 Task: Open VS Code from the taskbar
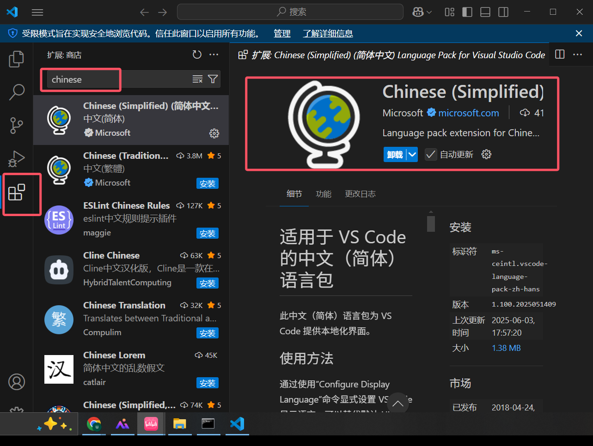click(x=237, y=424)
